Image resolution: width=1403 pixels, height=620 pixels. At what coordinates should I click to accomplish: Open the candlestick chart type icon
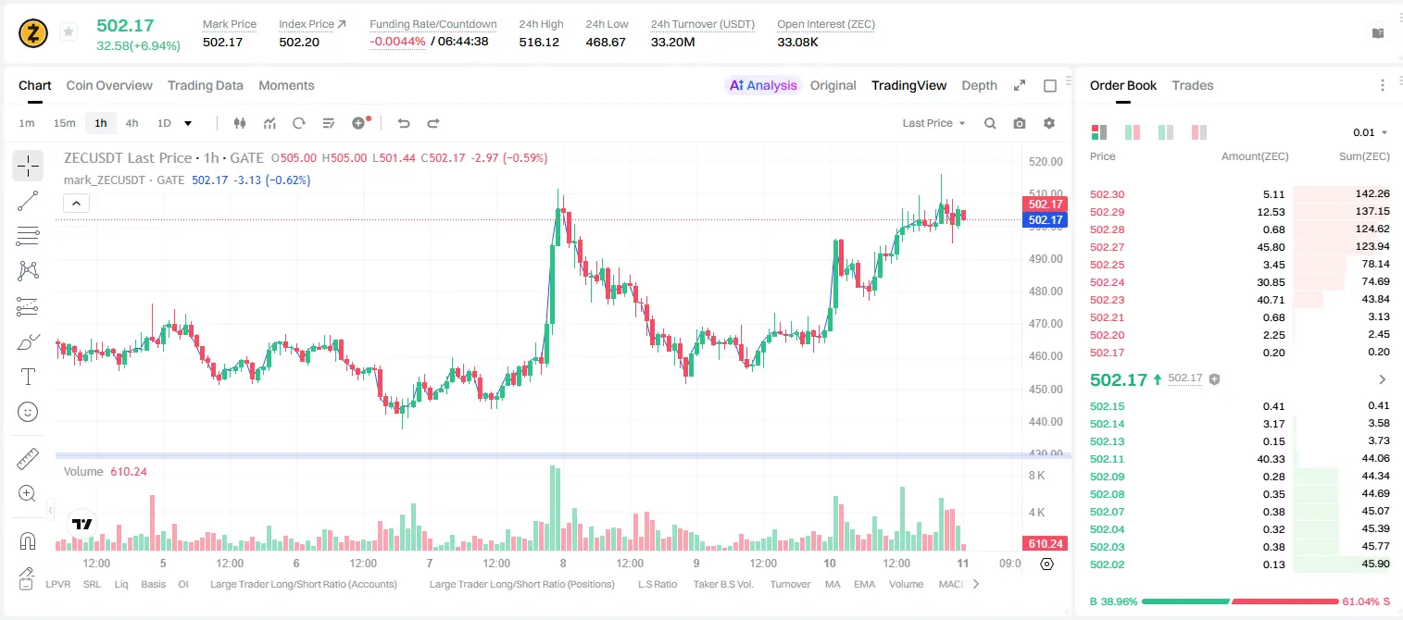[240, 123]
